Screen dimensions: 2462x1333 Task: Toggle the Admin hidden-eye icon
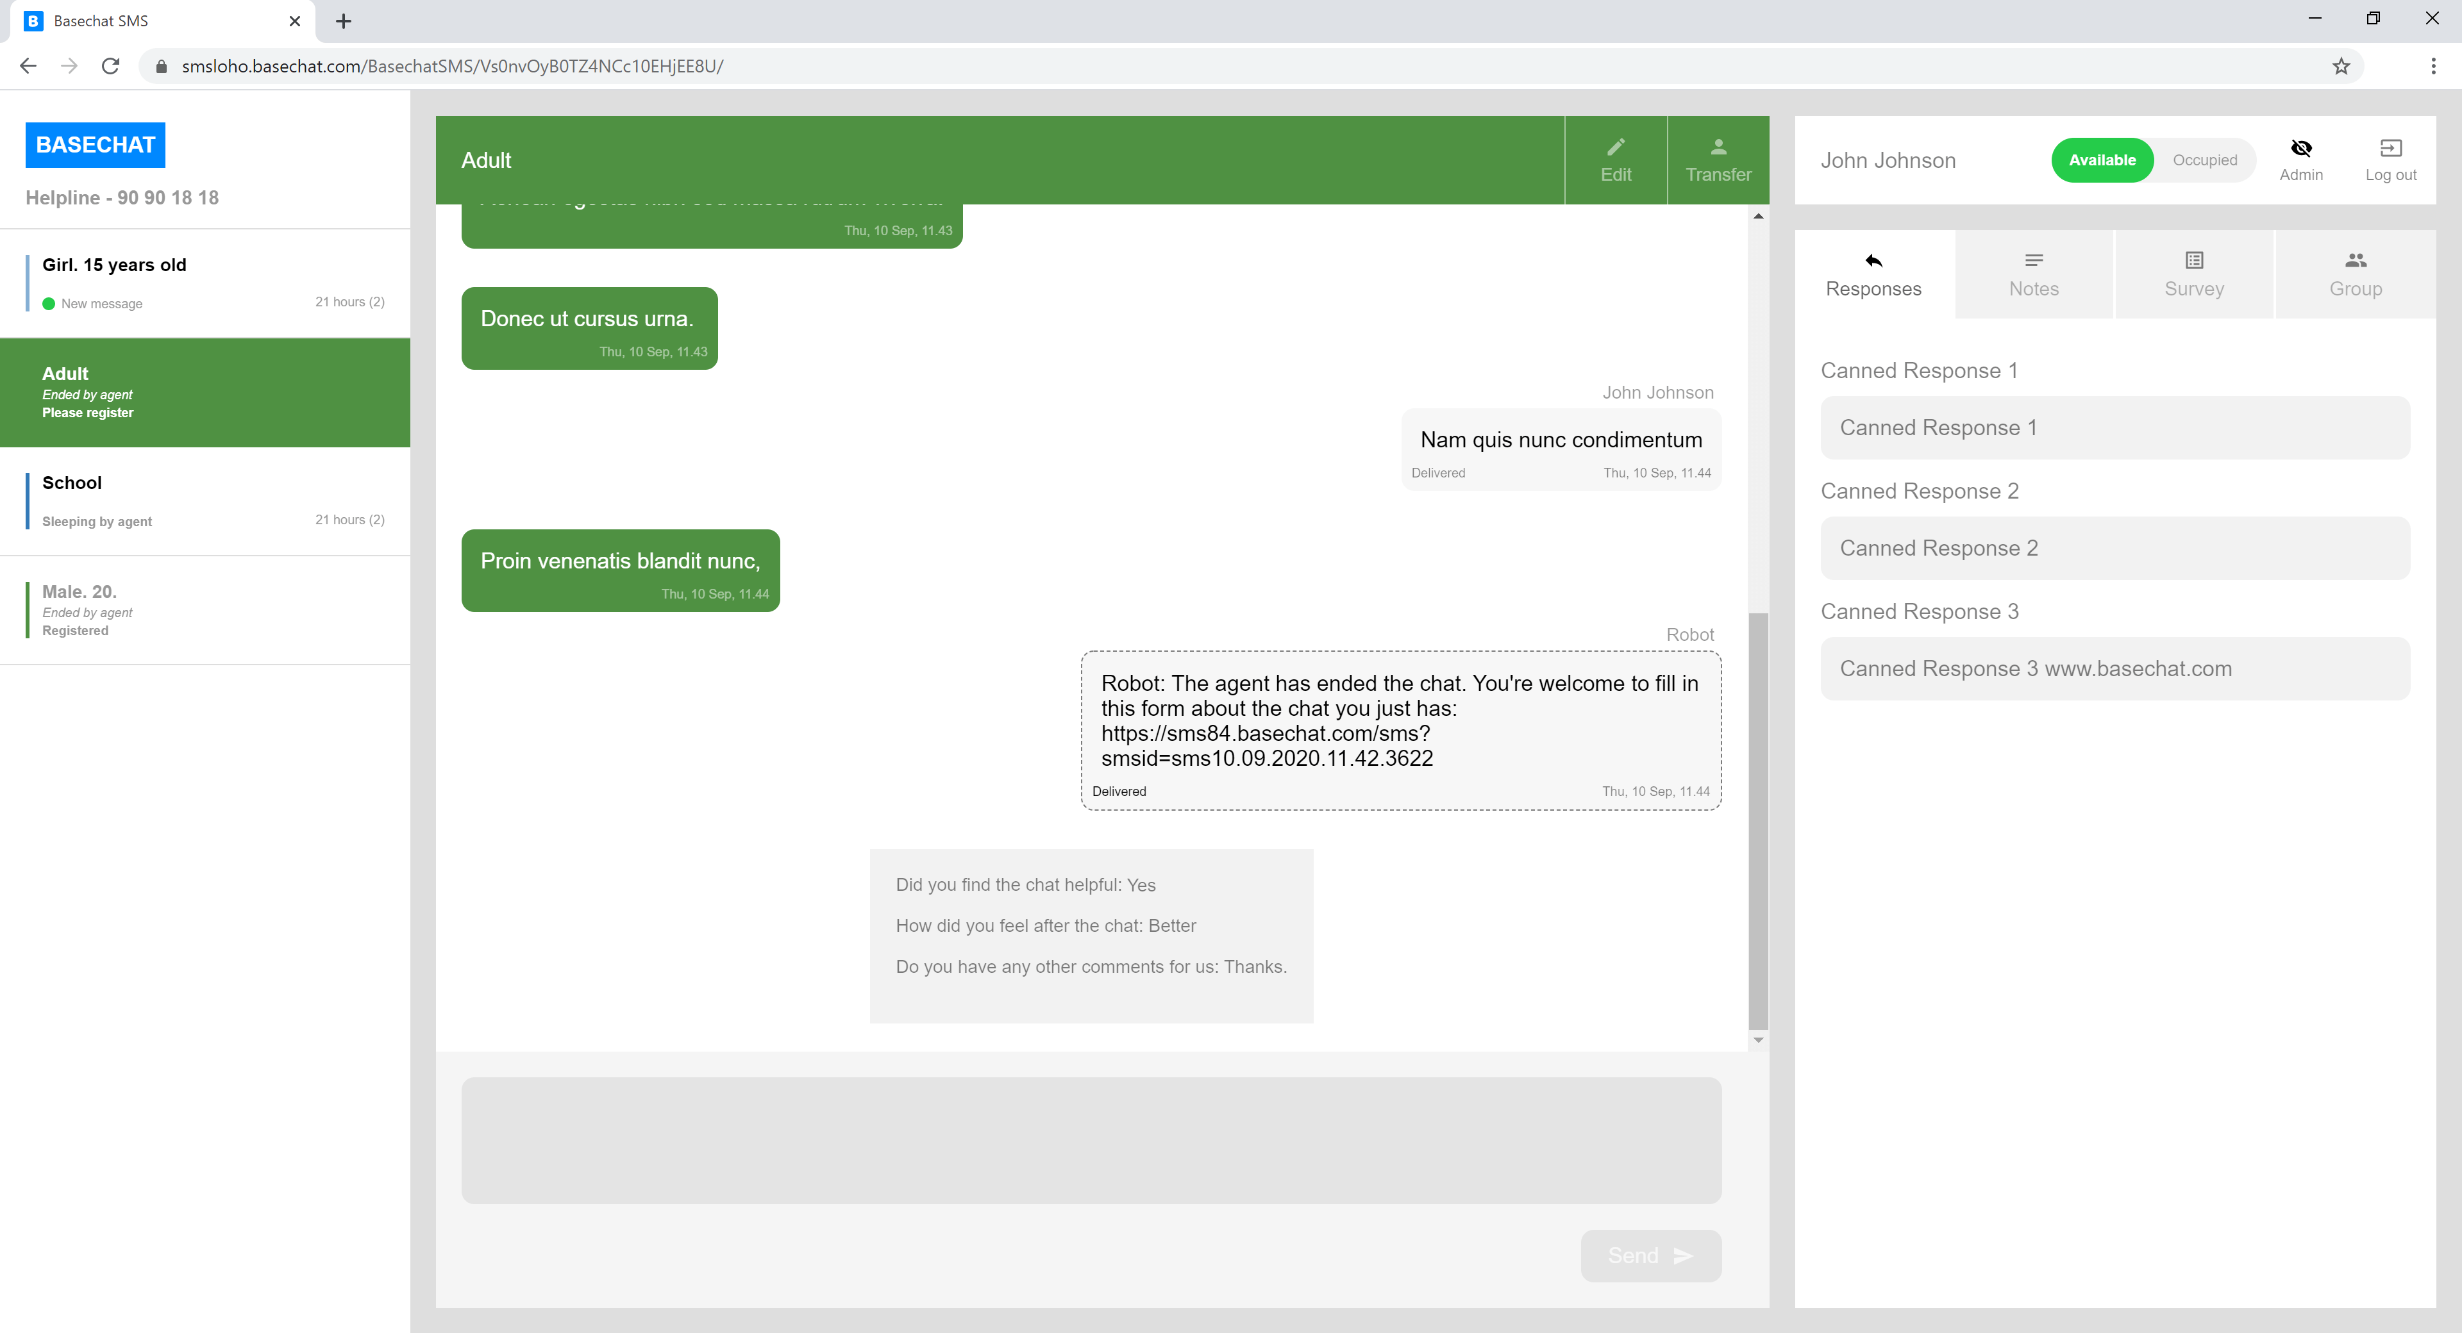[x=2300, y=148]
